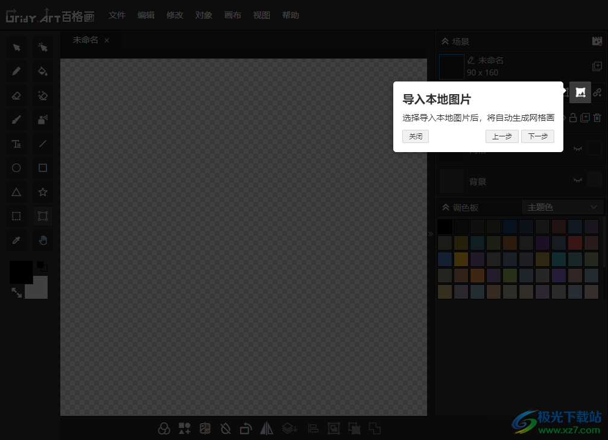This screenshot has width=608, height=440.
Task: Click 下一步 in the import dialog
Action: (537, 136)
